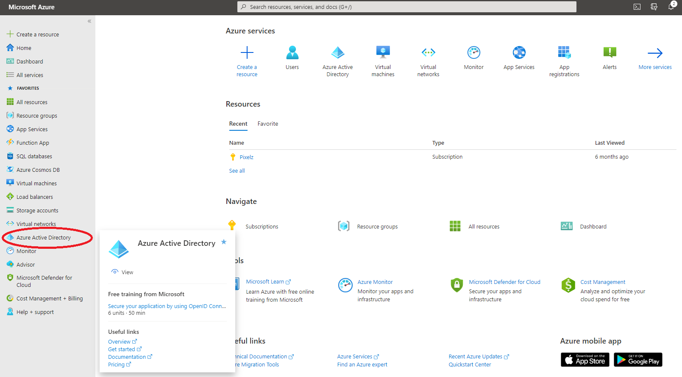The height and width of the screenshot is (377, 682).
Task: Open App Services service tile
Action: (x=519, y=58)
